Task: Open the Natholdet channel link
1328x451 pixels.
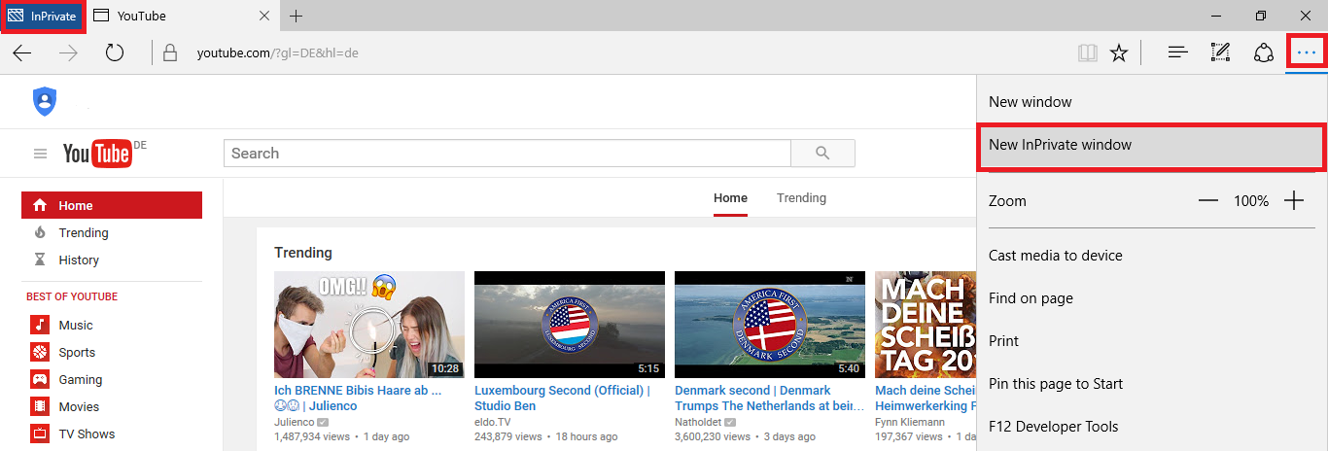Action: (699, 423)
